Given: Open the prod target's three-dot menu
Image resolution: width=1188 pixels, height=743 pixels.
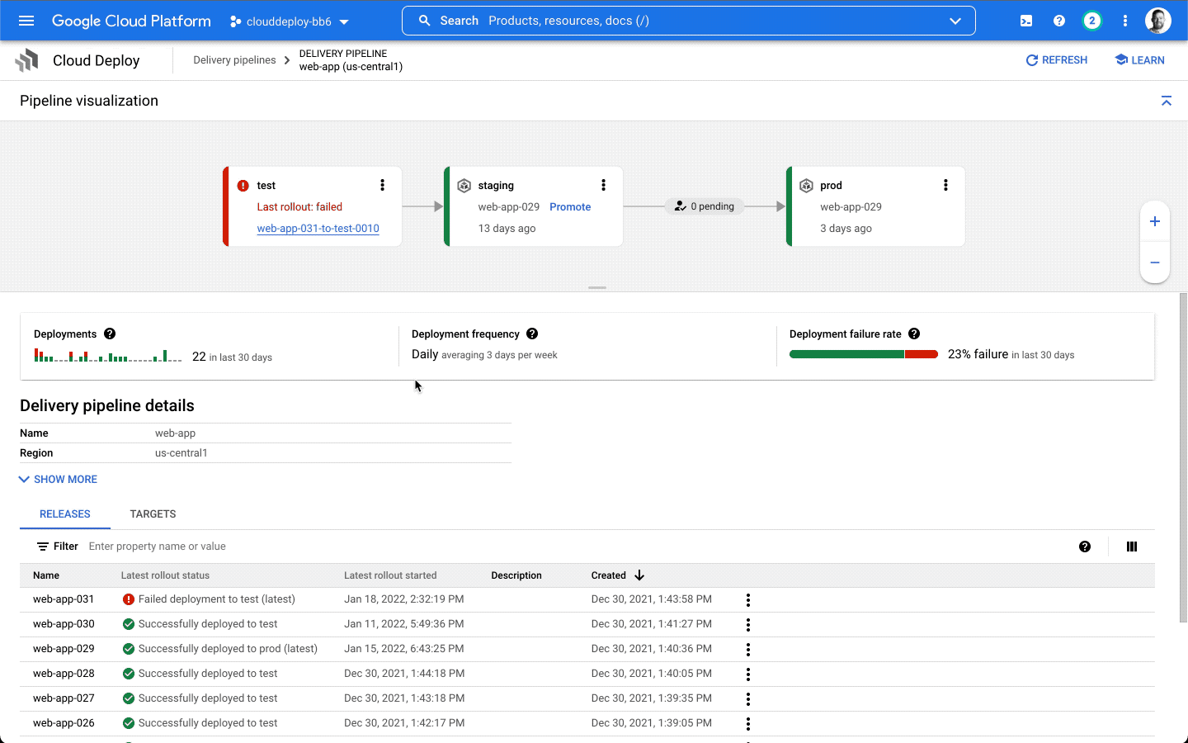Looking at the screenshot, I should point(945,186).
